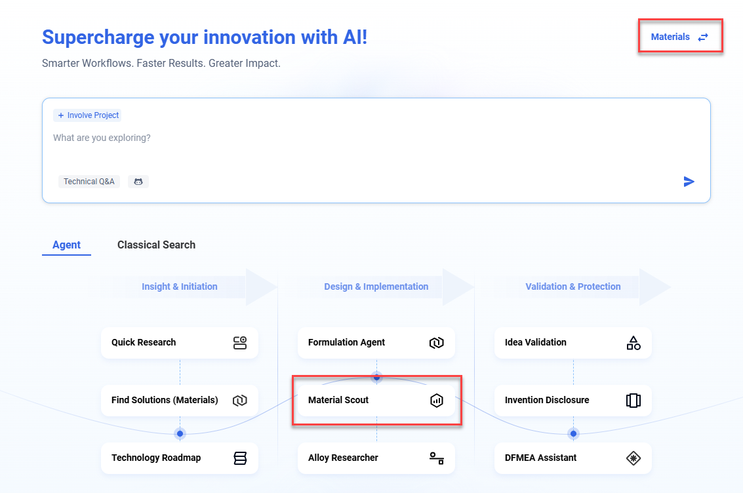Click the Alloy Researcher icon

point(437,458)
